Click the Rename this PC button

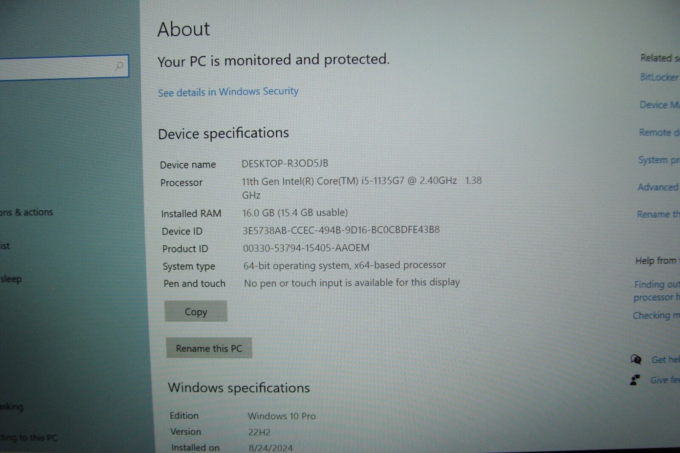209,348
